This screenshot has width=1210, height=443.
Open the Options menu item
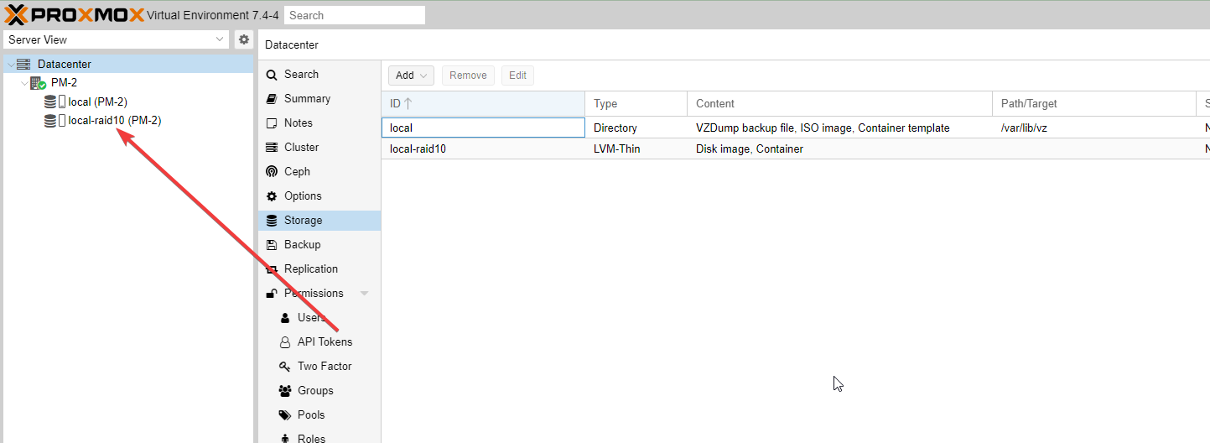[x=319, y=196]
